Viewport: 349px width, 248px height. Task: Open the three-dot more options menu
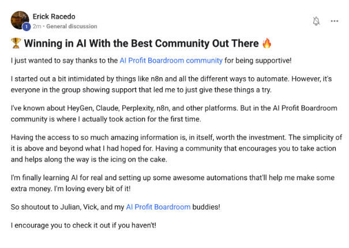coord(335,21)
